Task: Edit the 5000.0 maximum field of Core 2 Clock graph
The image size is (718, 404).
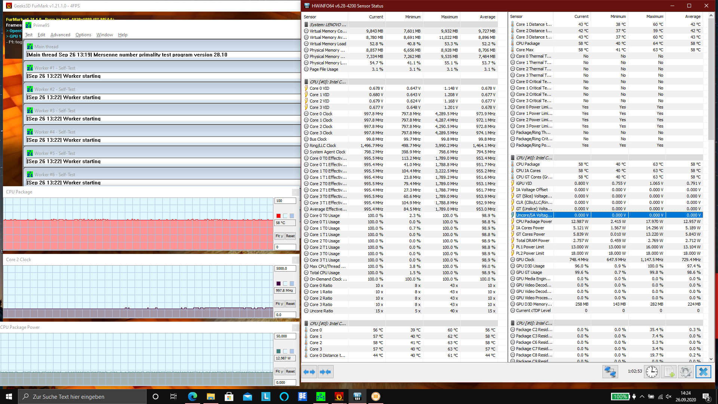Action: coord(285,269)
